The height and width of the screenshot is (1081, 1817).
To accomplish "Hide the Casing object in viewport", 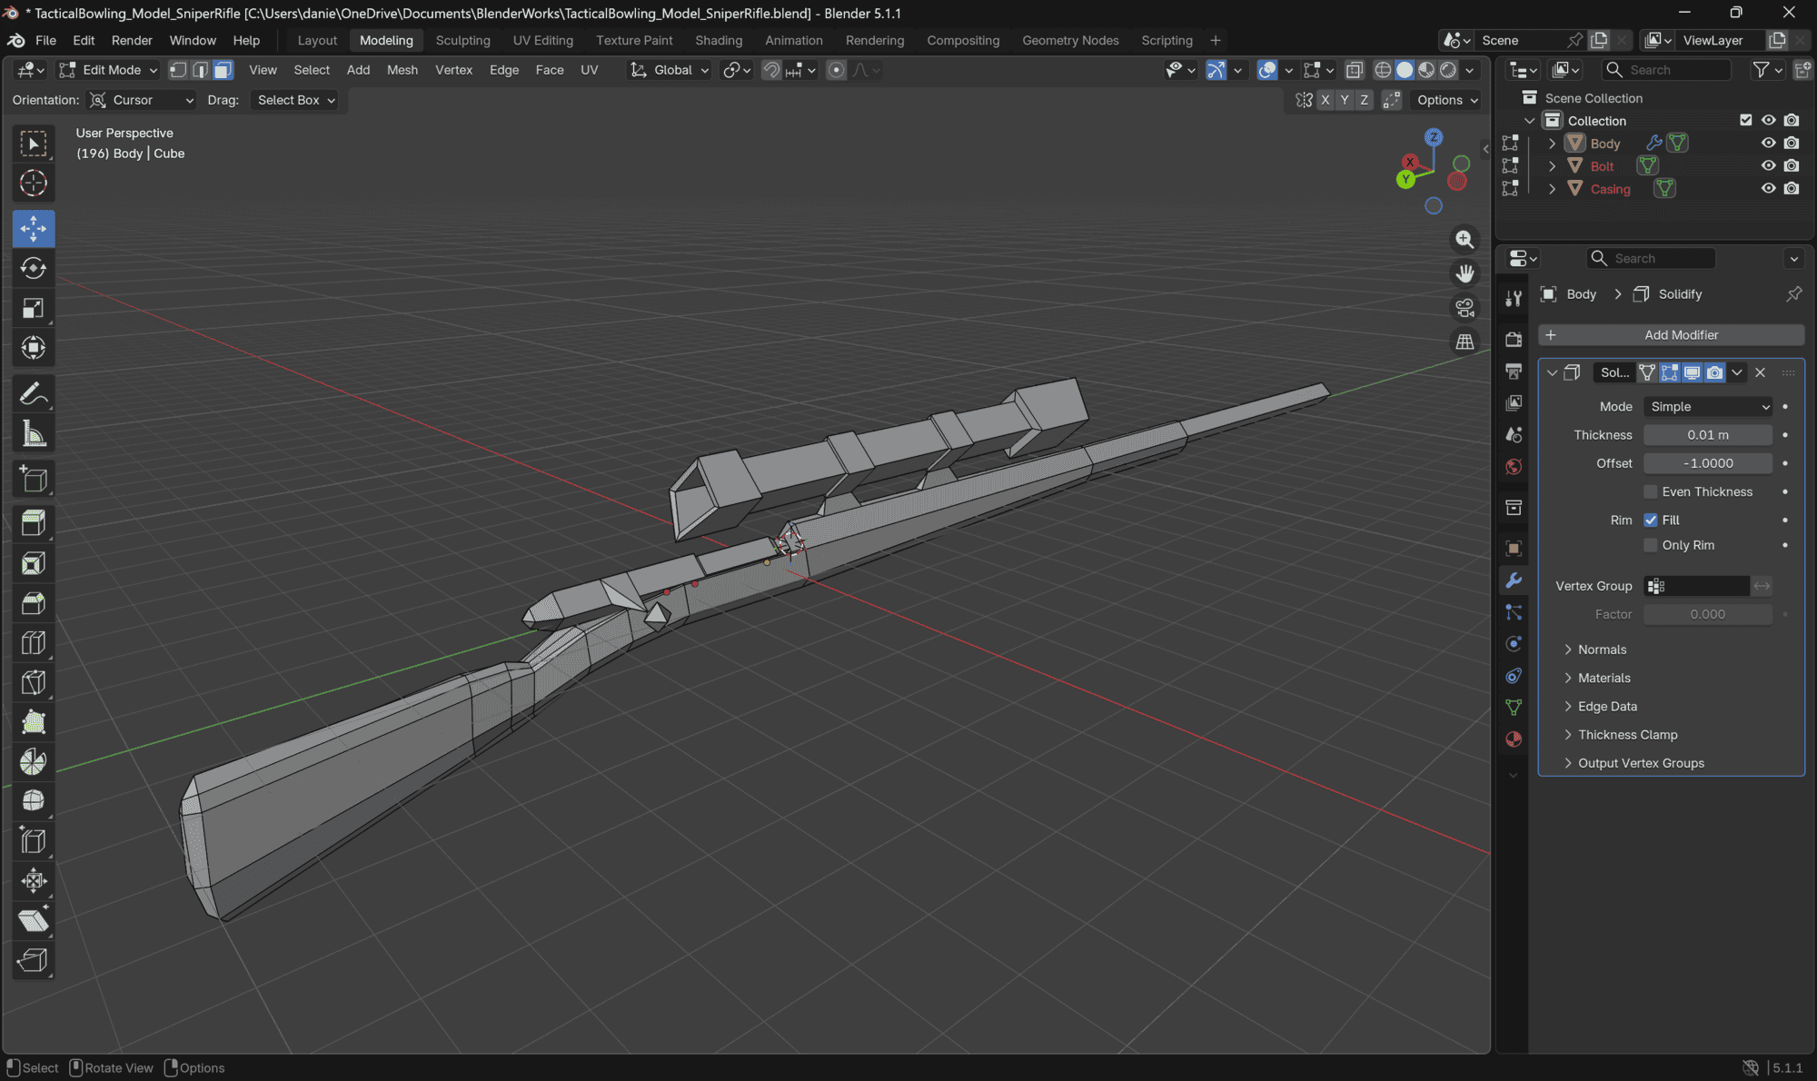I will [1768, 189].
